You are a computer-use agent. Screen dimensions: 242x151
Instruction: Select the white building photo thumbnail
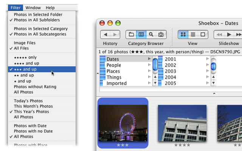click(x=182, y=123)
